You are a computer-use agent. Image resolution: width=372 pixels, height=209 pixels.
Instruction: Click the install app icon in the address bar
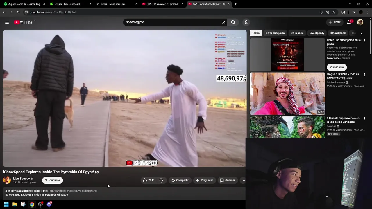click(x=321, y=12)
